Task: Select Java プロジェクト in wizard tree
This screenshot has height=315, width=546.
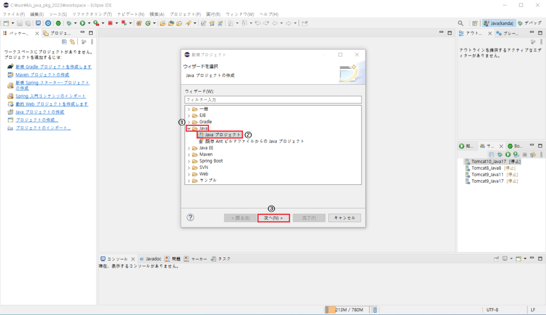Action: click(x=220, y=135)
